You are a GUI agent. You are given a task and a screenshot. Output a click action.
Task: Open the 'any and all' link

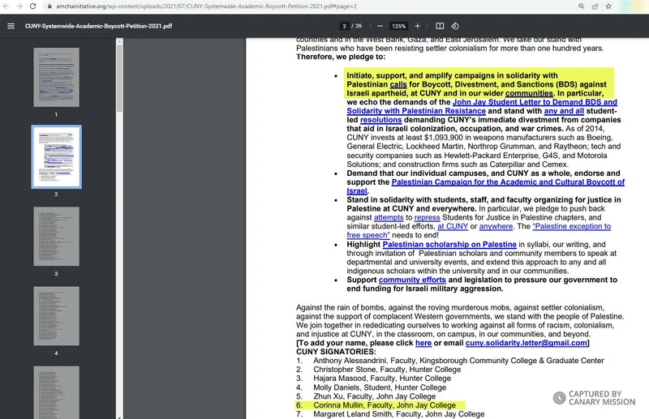point(564,111)
